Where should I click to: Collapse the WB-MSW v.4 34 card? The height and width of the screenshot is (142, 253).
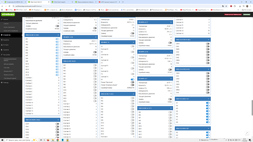pyautogui.click(x=171, y=52)
